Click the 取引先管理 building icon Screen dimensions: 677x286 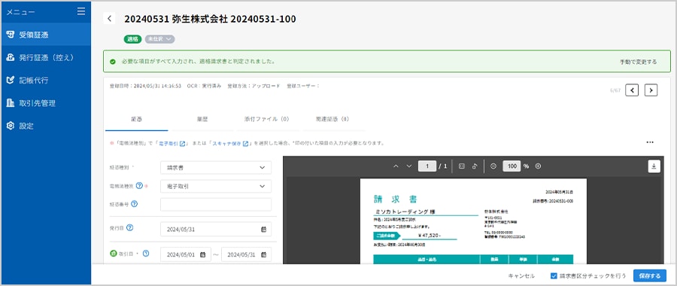tap(11, 103)
